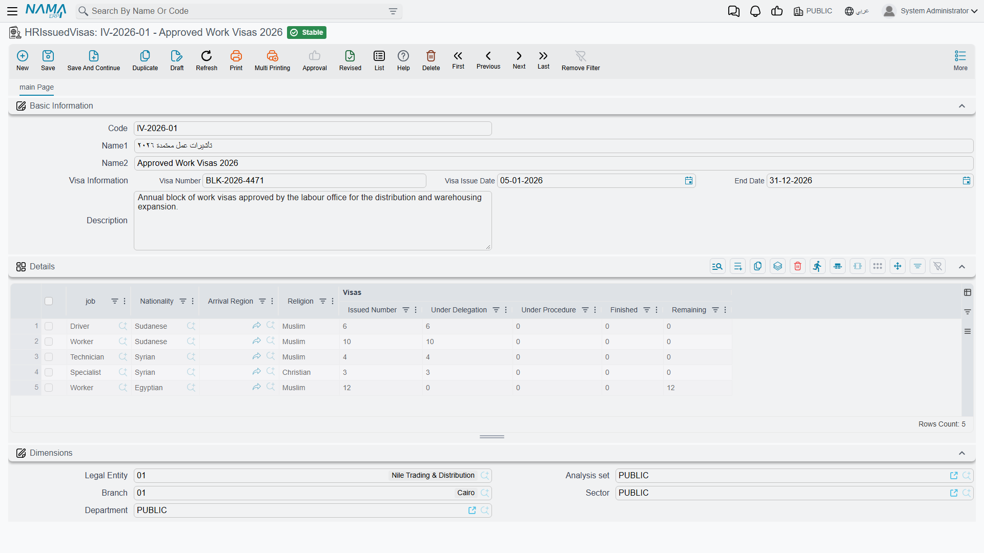Refresh the record
The width and height of the screenshot is (984, 553).
coord(207,60)
